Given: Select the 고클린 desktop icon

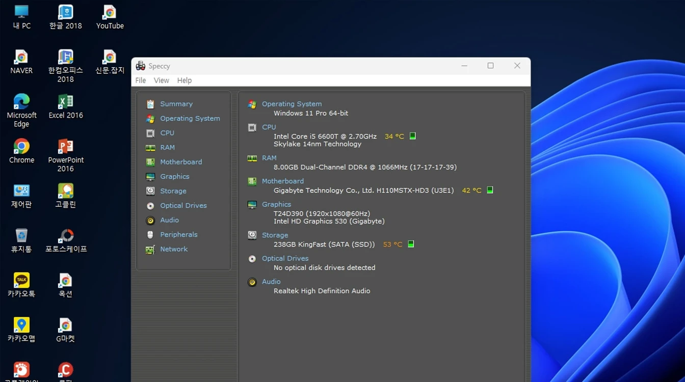Looking at the screenshot, I should tap(65, 196).
